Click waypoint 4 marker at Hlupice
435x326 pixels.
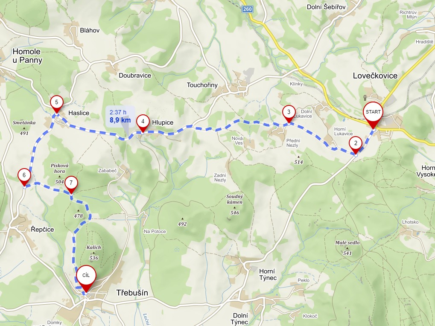[143, 124]
